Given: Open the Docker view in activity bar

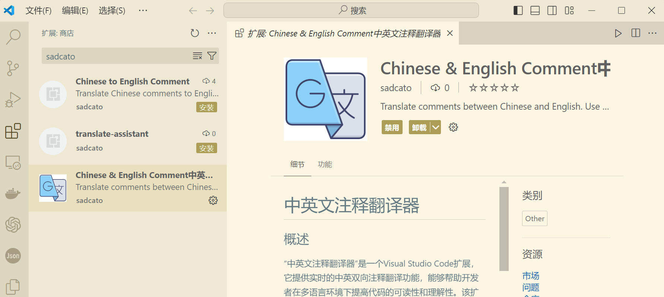Looking at the screenshot, I should click(13, 194).
